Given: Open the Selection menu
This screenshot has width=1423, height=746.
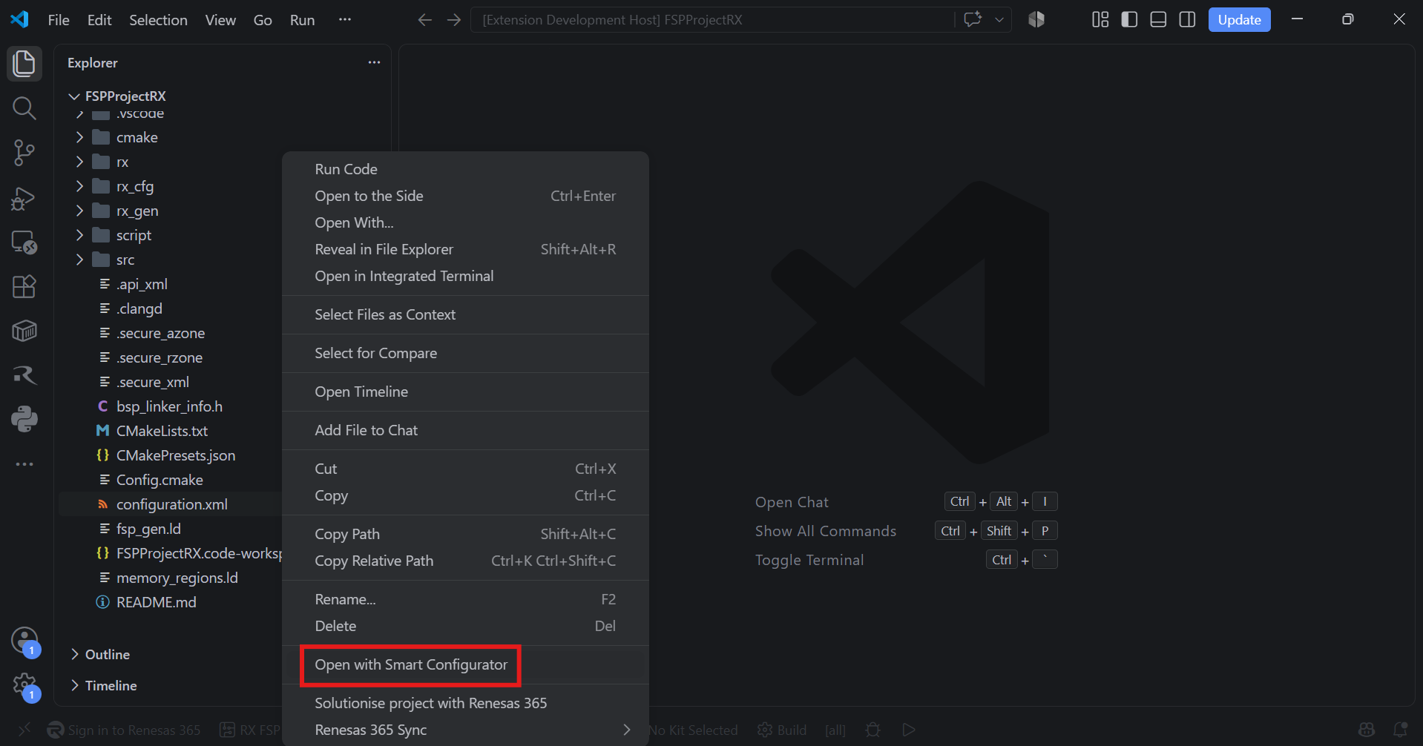Looking at the screenshot, I should (158, 20).
